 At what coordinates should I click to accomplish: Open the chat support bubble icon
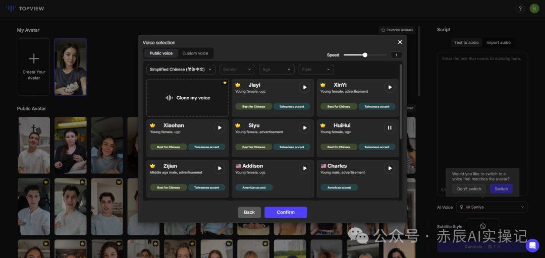[x=532, y=245]
